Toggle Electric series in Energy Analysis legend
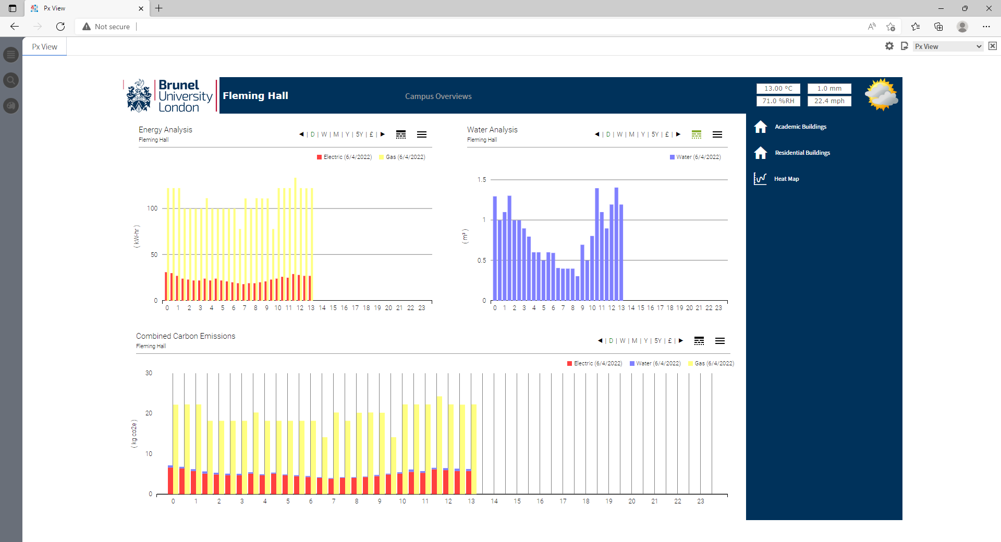The width and height of the screenshot is (1001, 542). (x=344, y=157)
